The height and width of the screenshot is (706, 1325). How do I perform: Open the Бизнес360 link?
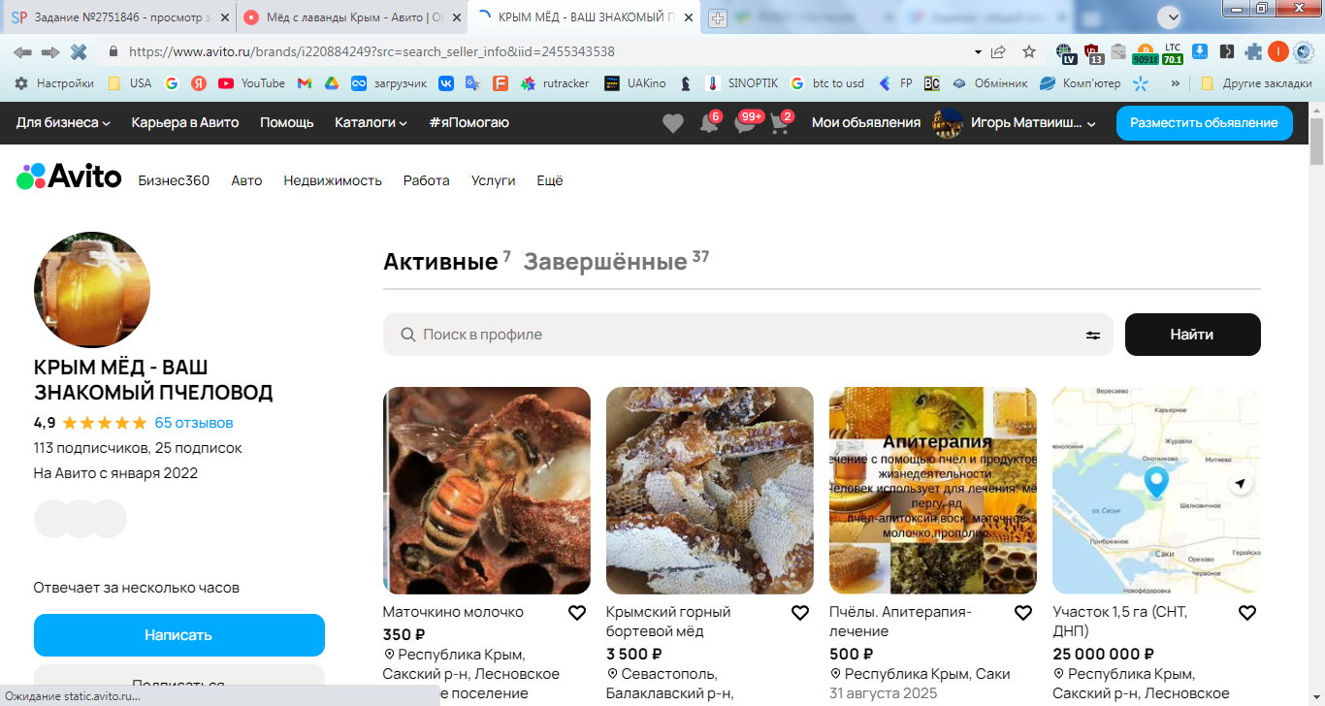tap(174, 180)
